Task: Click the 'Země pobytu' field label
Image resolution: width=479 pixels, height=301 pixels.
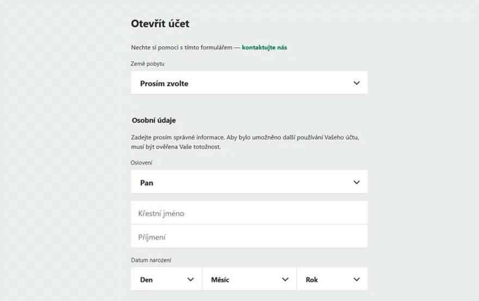Action: (x=147, y=64)
